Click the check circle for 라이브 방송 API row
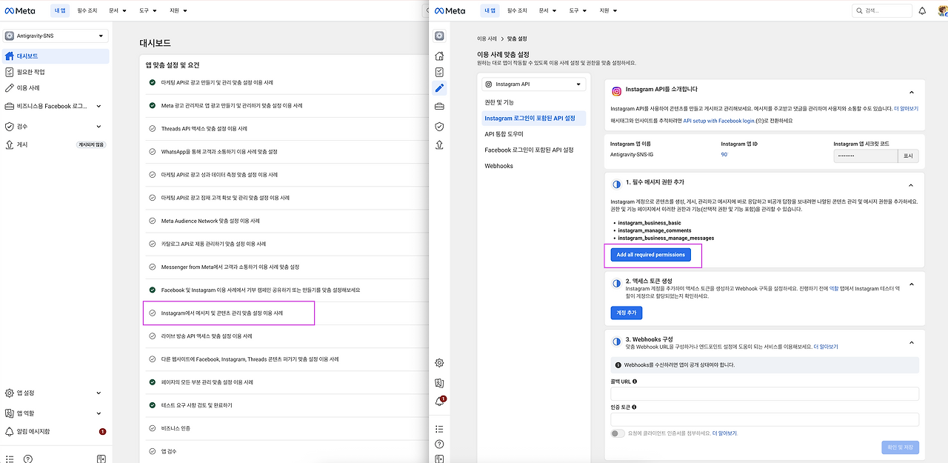 click(x=152, y=336)
